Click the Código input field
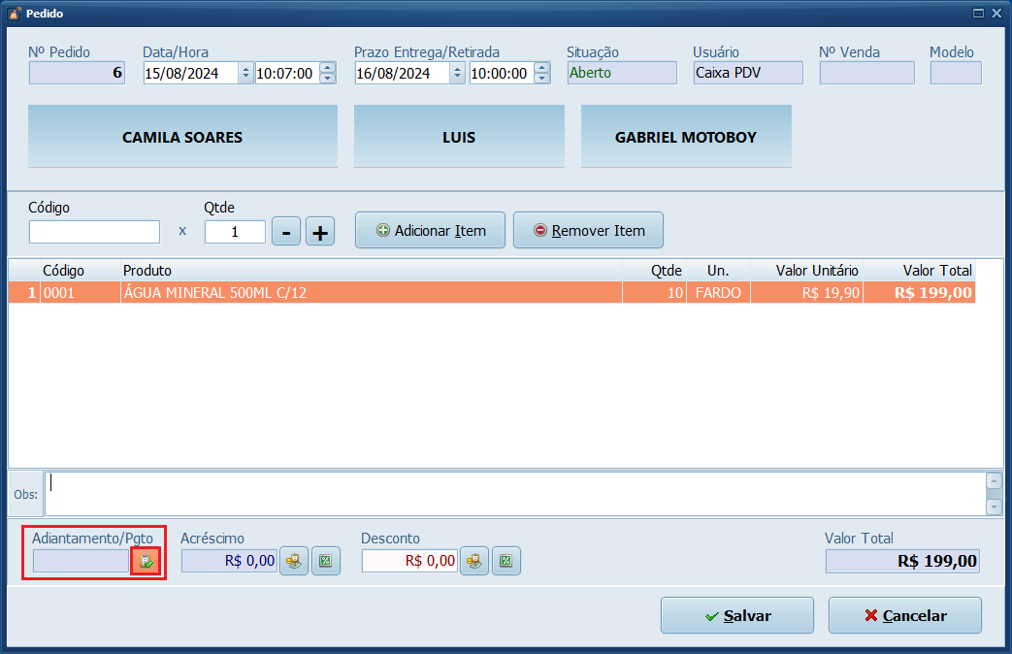 click(94, 232)
